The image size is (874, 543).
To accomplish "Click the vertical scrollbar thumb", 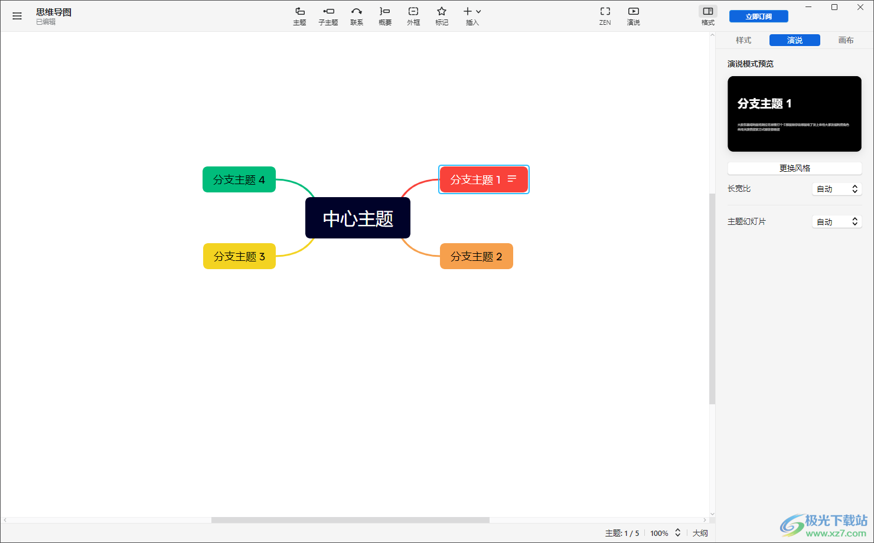I will pos(712,299).
